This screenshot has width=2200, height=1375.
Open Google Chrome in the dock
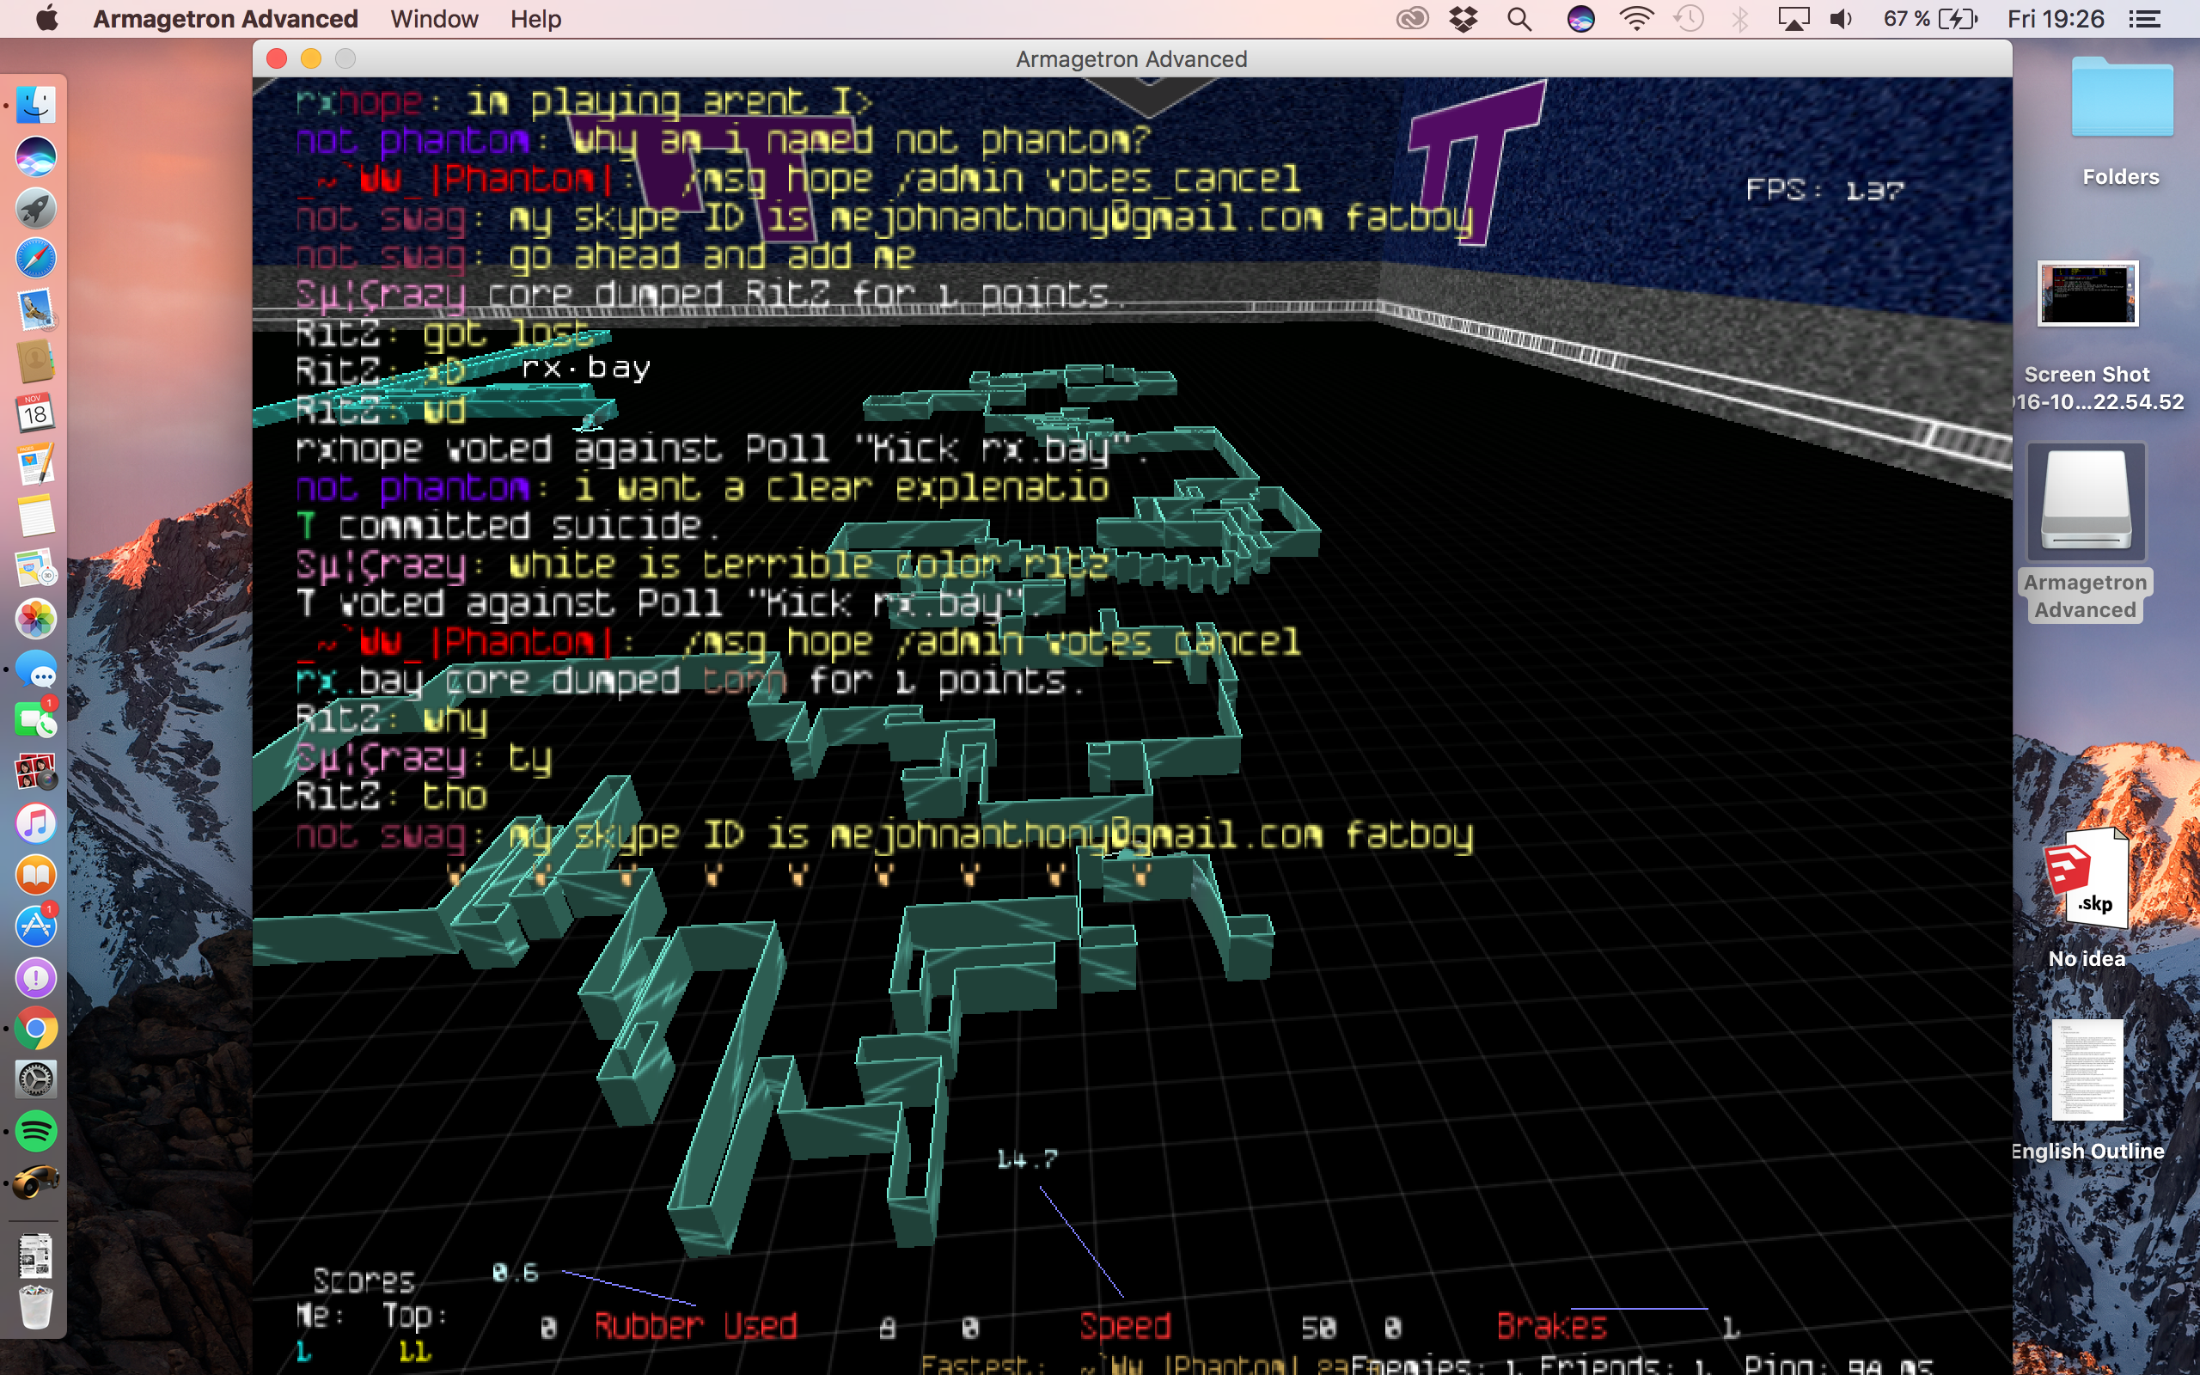(36, 1029)
